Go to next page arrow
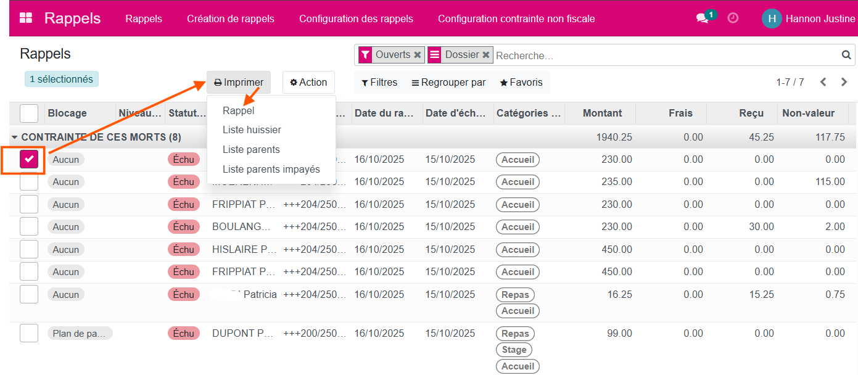Screen dimensions: 858x375 click(844, 82)
